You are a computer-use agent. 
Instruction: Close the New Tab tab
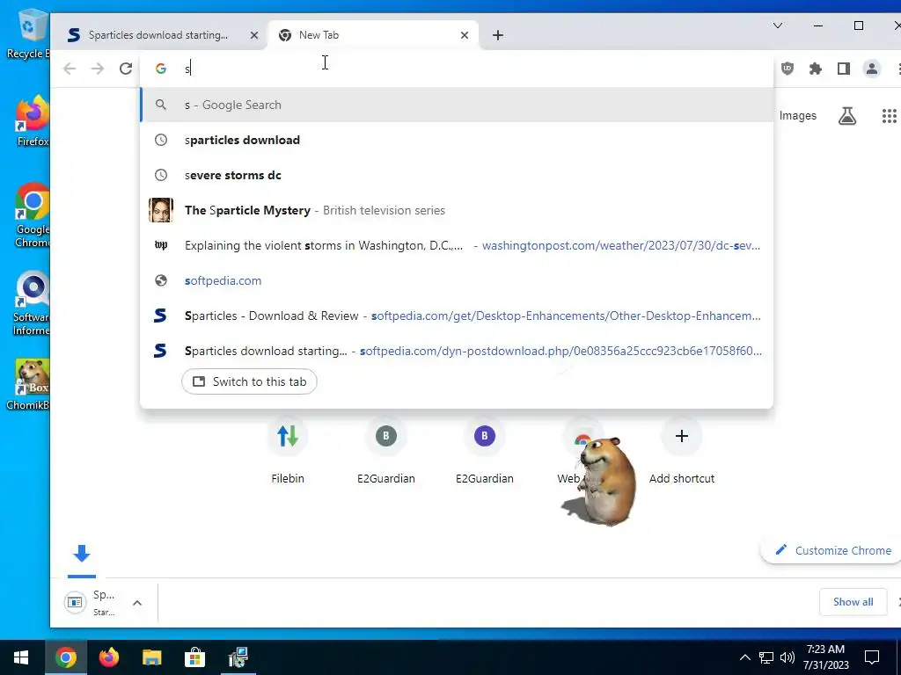465,35
